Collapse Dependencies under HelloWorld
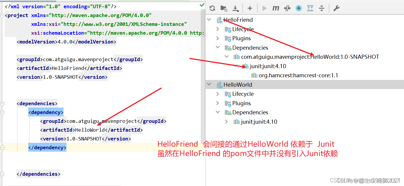This screenshot has height=186, width=404. [x=218, y=112]
